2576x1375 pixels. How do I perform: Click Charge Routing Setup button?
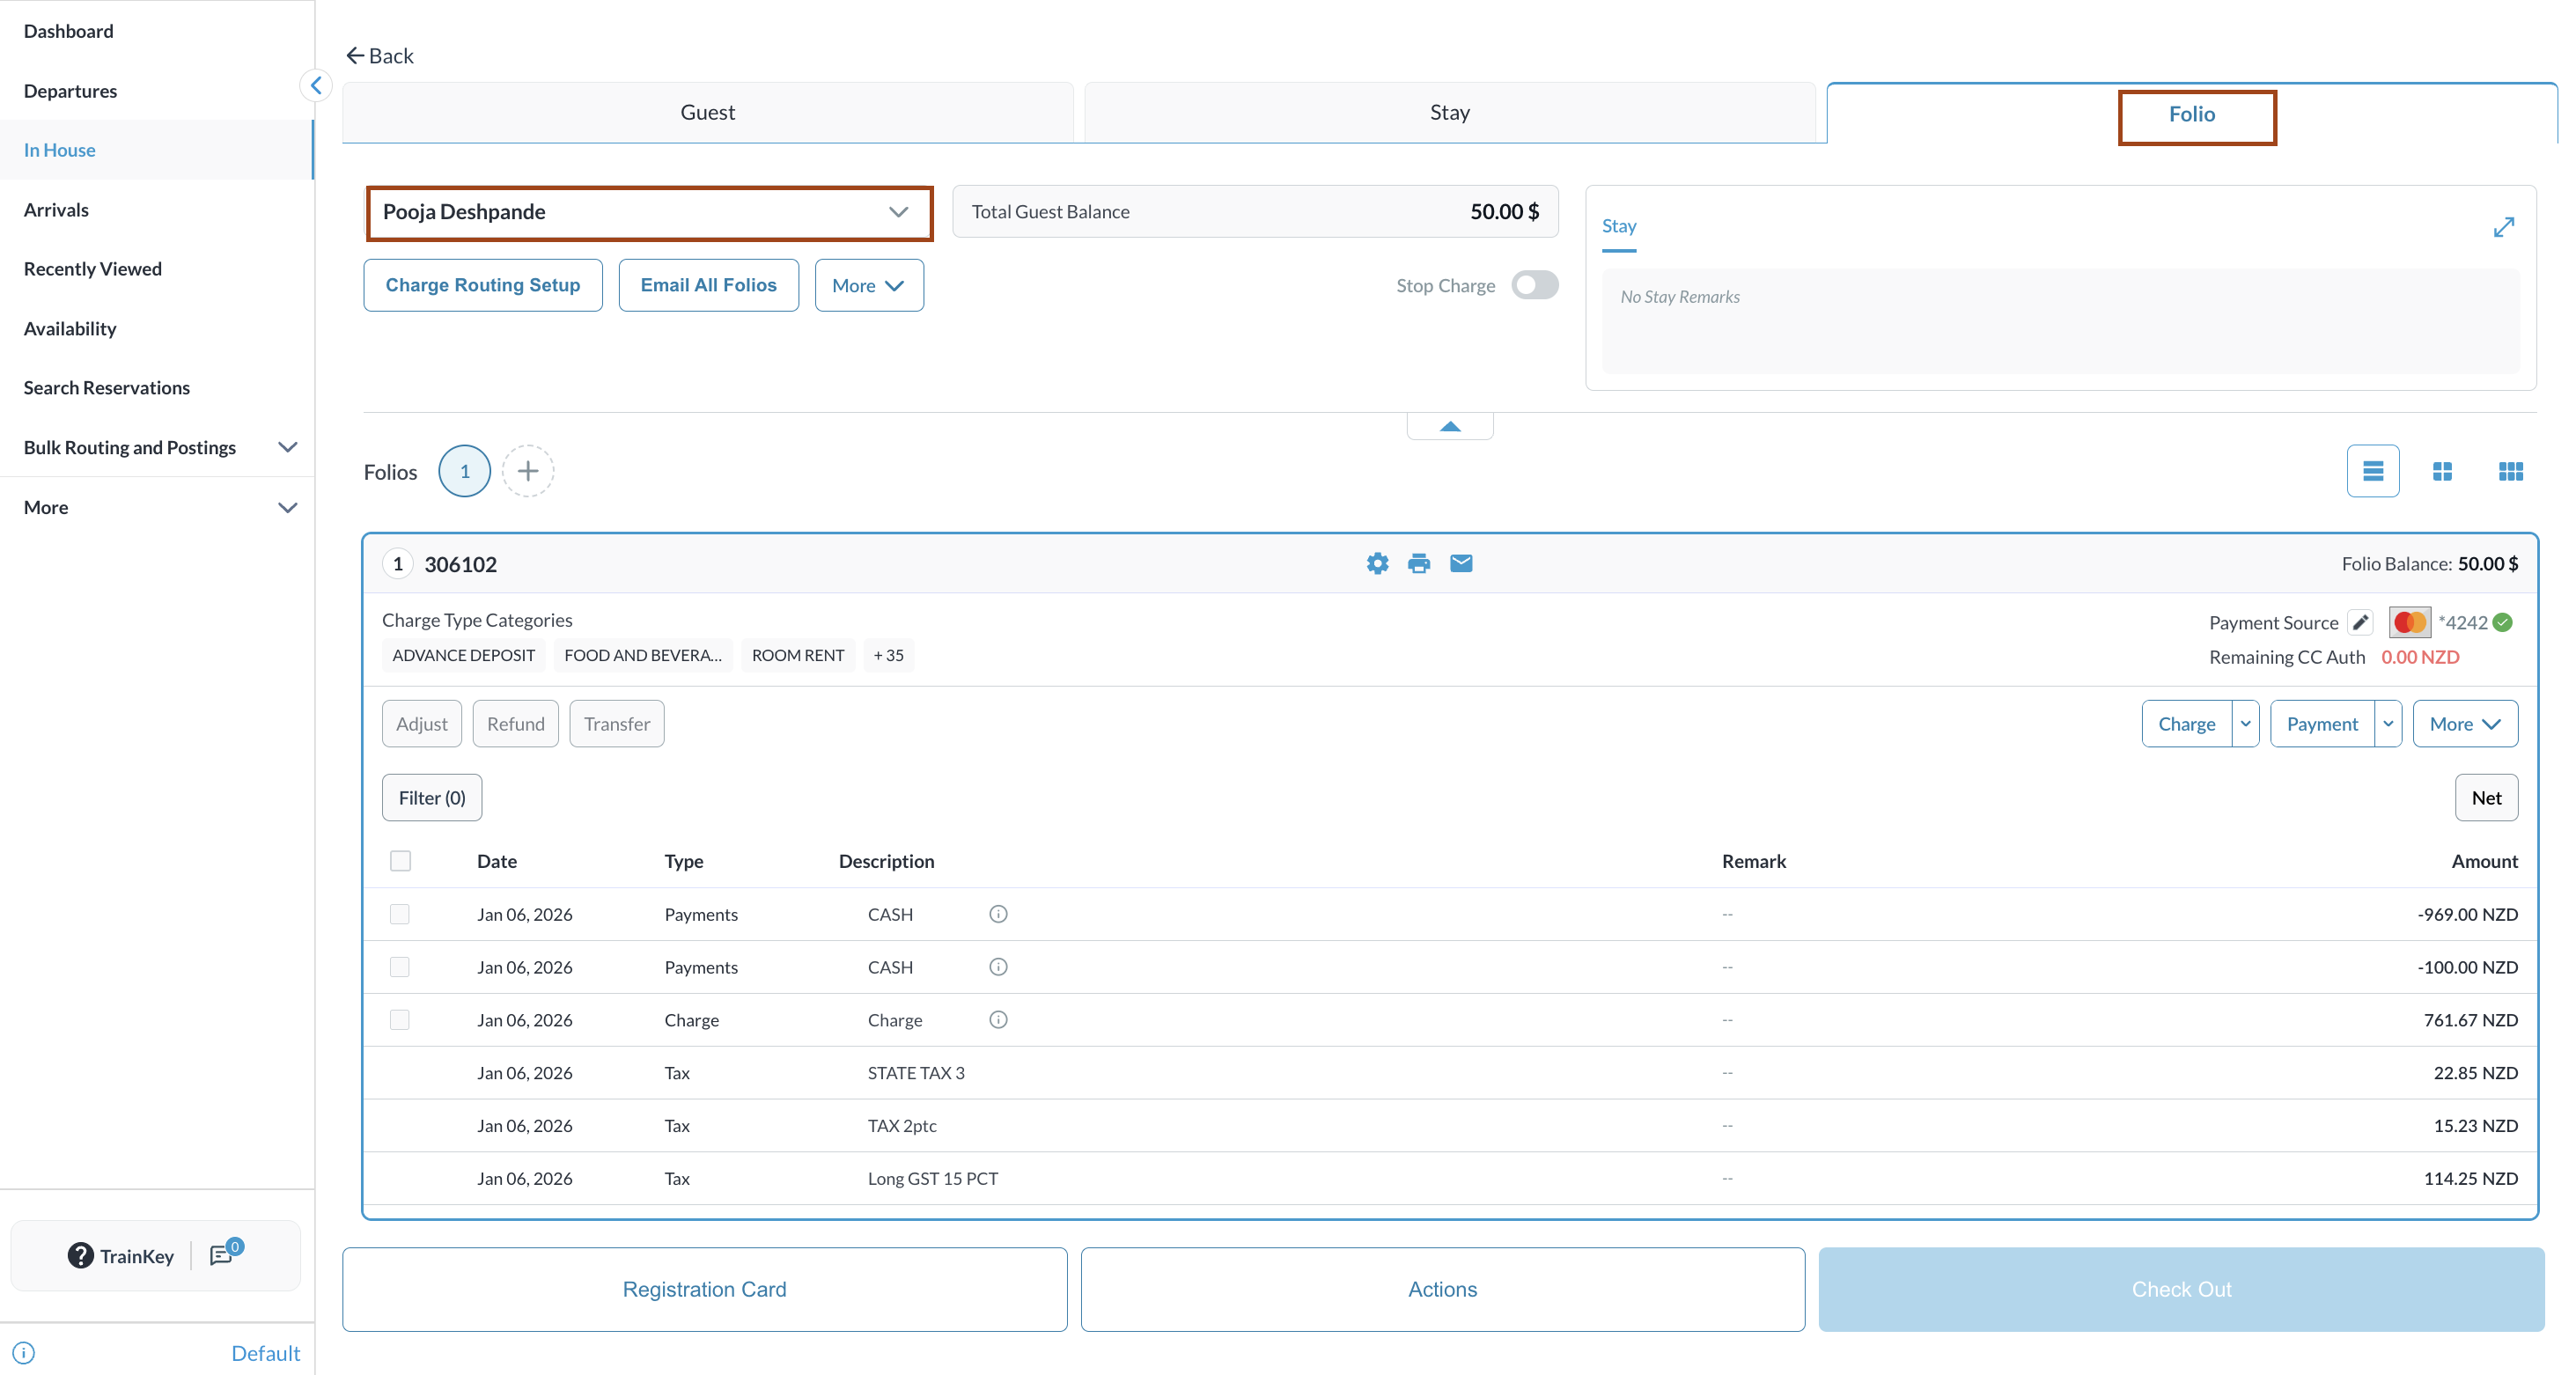pos(483,285)
